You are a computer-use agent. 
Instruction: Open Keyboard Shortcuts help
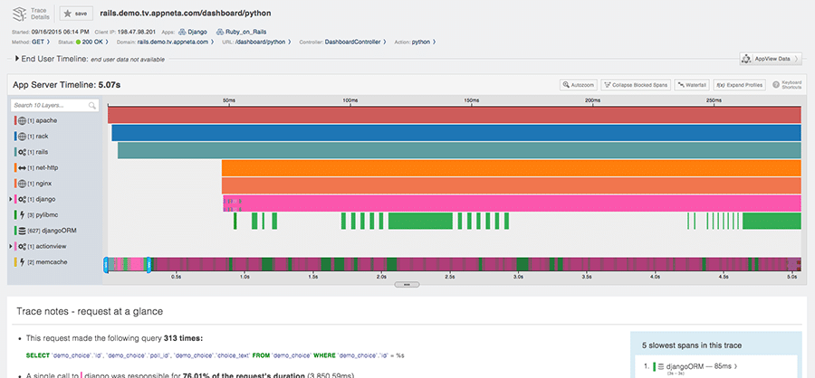(785, 84)
